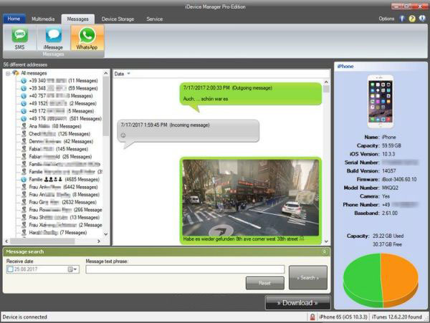Click the 'Auch, ... schön war es' message bubble
The height and width of the screenshot is (323, 430).
click(x=250, y=94)
